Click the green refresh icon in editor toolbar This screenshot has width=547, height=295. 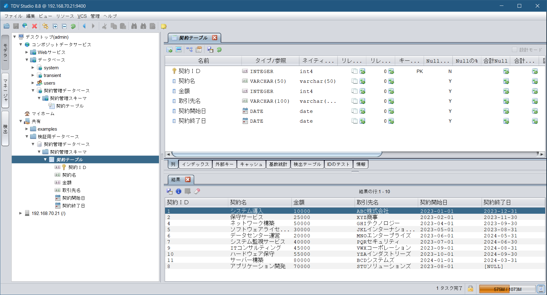click(x=219, y=50)
